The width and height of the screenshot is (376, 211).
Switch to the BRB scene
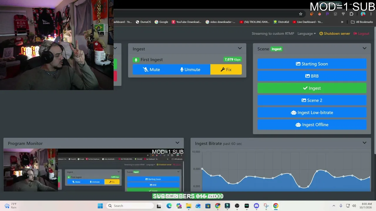tap(312, 76)
